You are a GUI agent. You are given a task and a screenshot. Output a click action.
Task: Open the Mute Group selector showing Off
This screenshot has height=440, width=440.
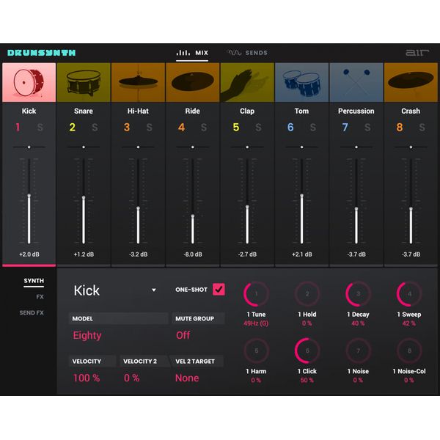pos(183,335)
